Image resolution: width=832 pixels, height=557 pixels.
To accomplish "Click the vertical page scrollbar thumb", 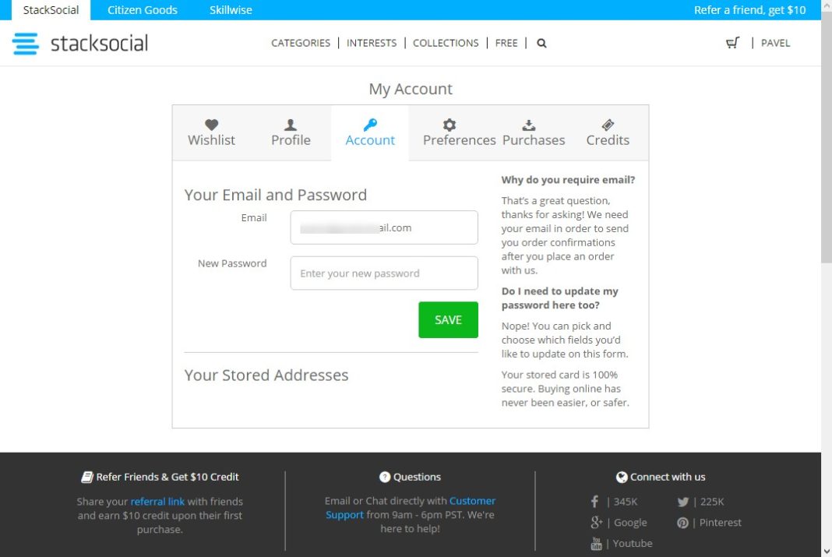I will 827,136.
